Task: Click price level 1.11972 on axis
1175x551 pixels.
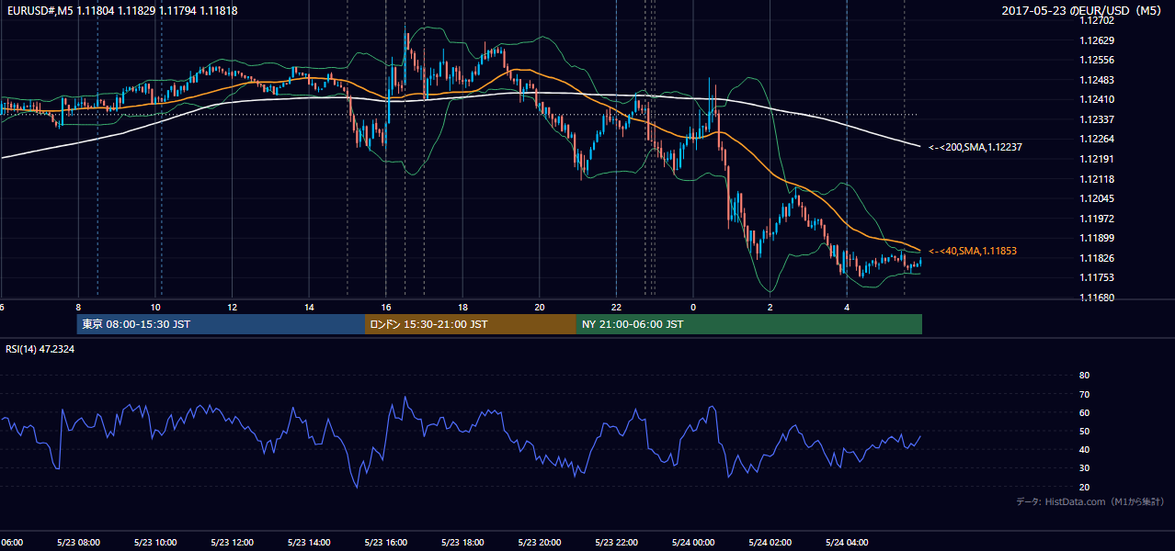Action: coord(1097,219)
